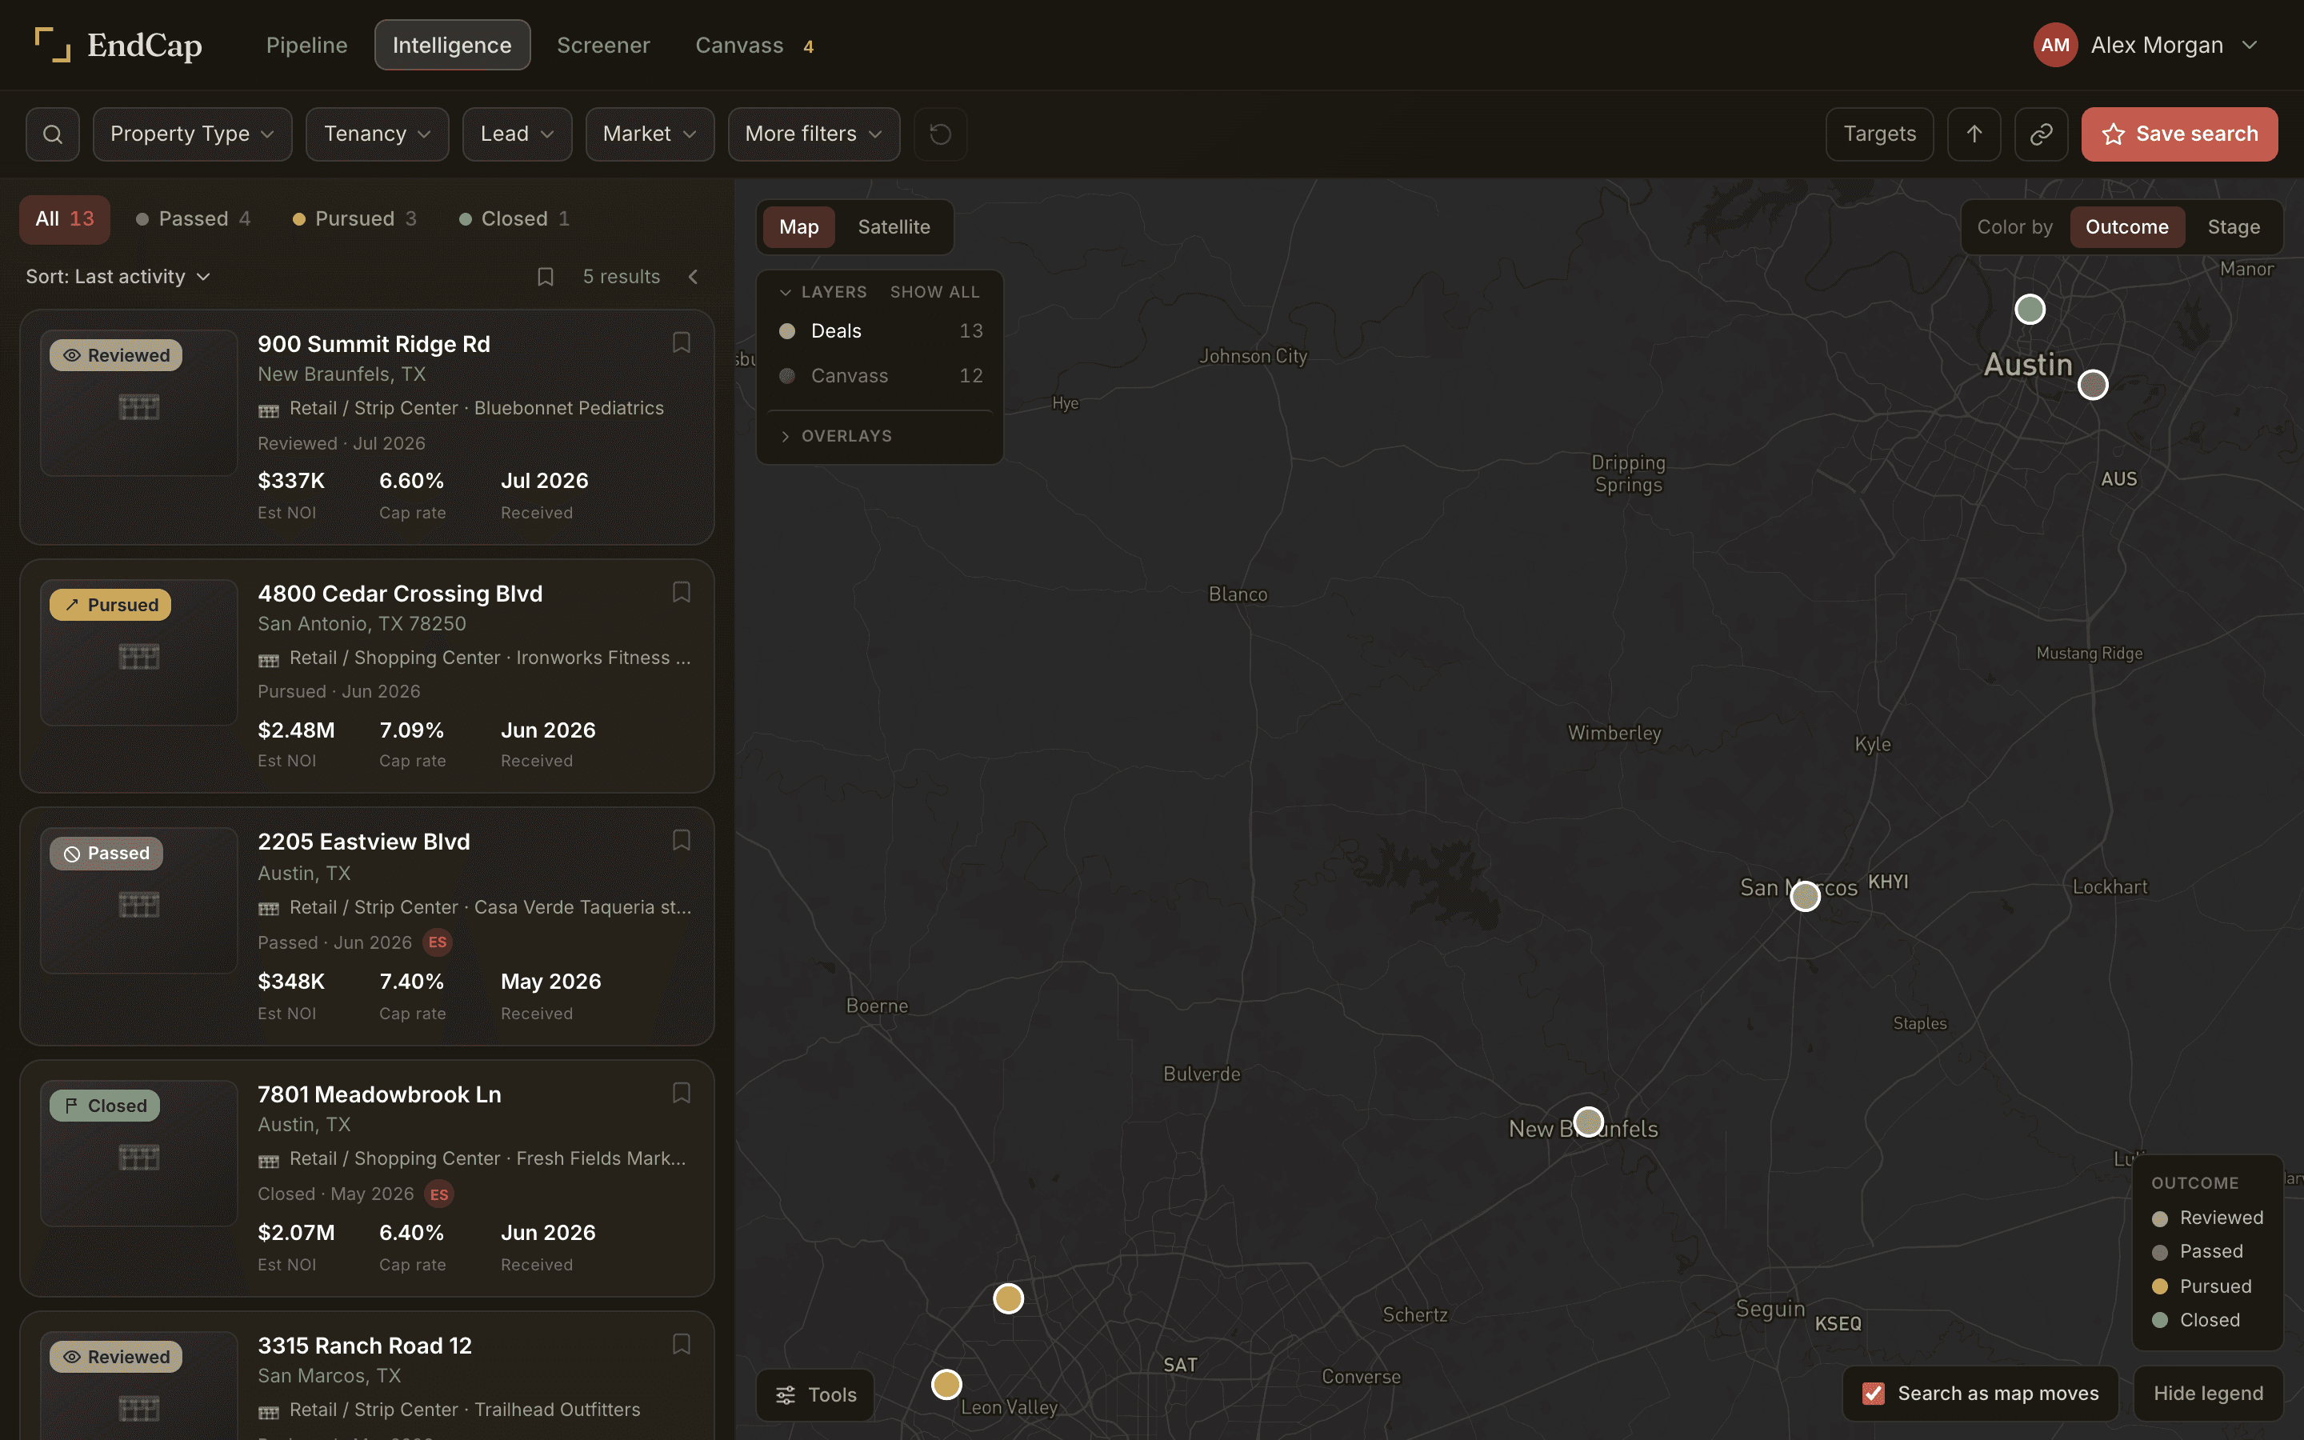Click the Pursued swatch in the legend

coord(2160,1286)
